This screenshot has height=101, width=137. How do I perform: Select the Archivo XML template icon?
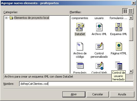point(99,27)
